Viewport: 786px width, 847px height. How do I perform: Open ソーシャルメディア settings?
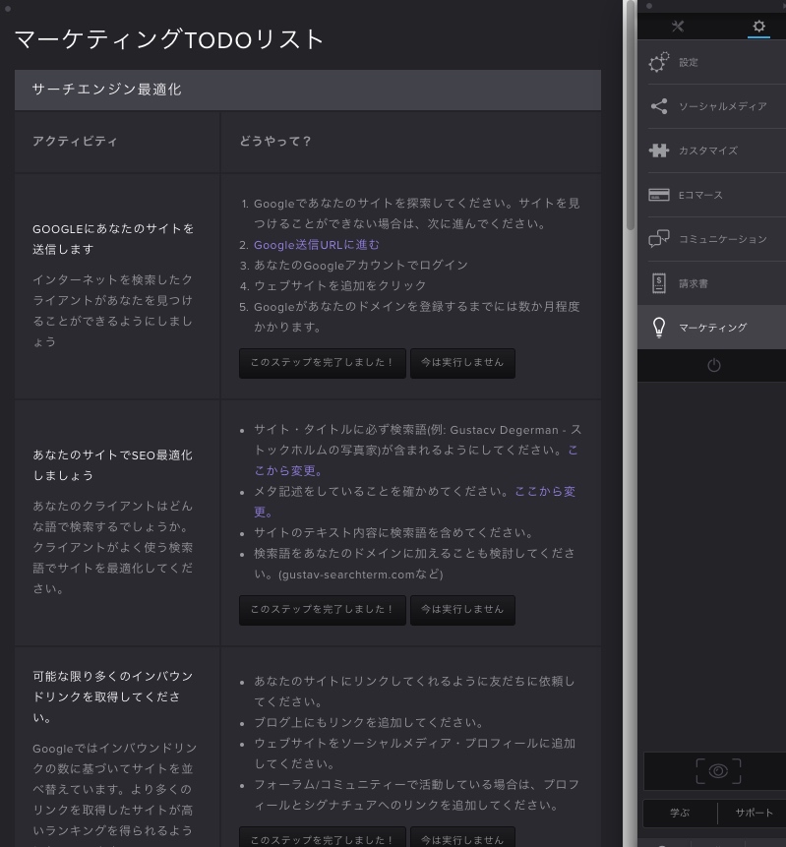click(711, 106)
